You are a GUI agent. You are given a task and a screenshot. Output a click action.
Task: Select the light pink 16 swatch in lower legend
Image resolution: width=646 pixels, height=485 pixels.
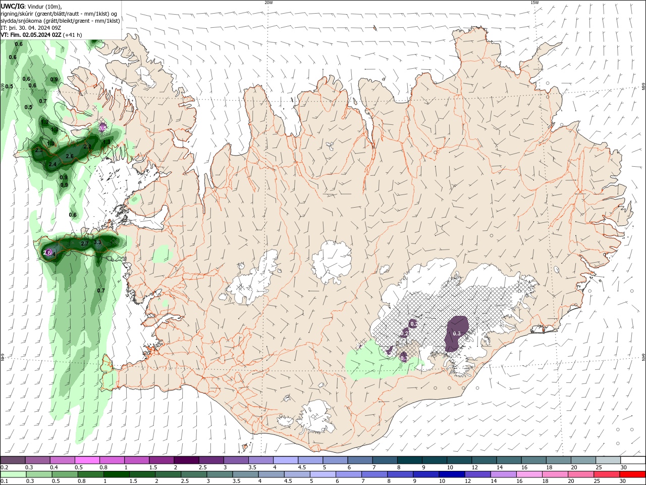pyautogui.click(x=529, y=474)
